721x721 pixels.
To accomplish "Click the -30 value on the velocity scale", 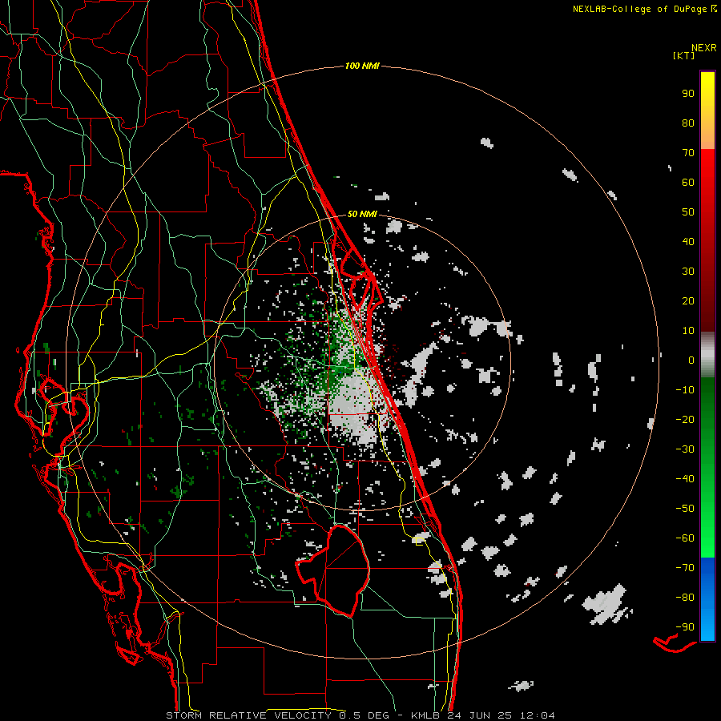I will pos(685,449).
